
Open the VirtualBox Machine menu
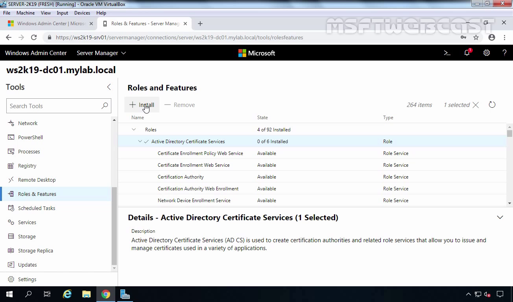tap(26, 13)
